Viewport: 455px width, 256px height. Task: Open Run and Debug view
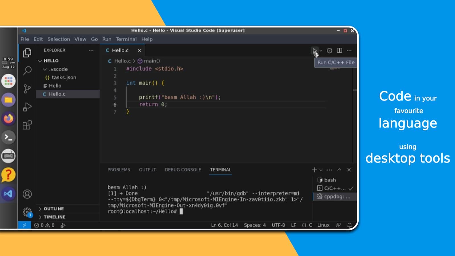27,107
